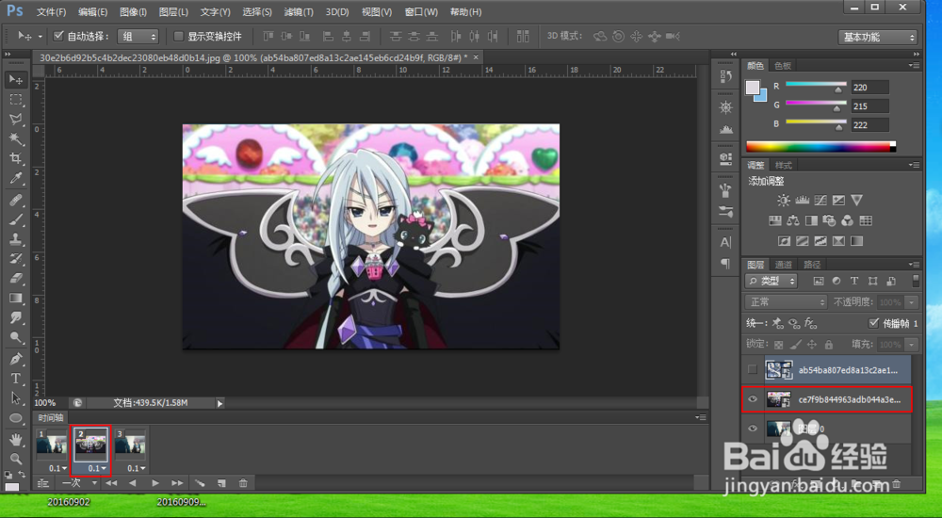
Task: Select the Healing Brush tool
Action: click(x=16, y=199)
